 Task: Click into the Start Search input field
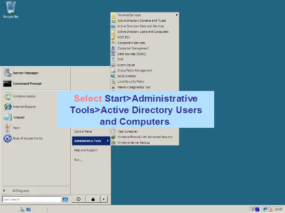coord(32,199)
